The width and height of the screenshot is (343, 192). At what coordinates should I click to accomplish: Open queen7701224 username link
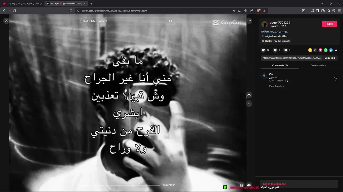[x=280, y=23]
